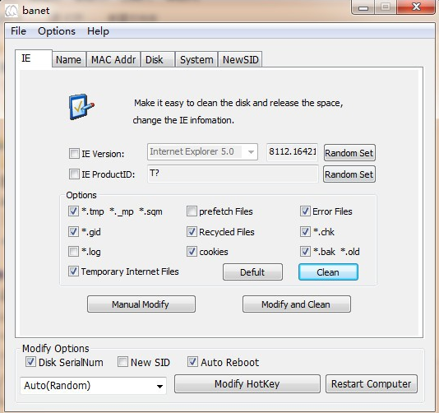Click the Modify and Clean button
This screenshot has width=439, height=413.
click(297, 304)
